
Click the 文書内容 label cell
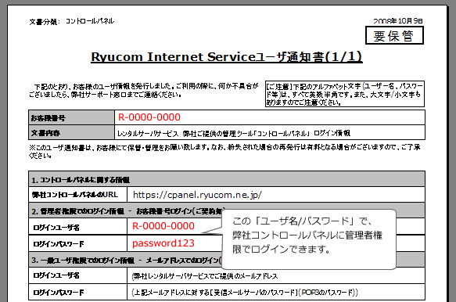pos(71,133)
